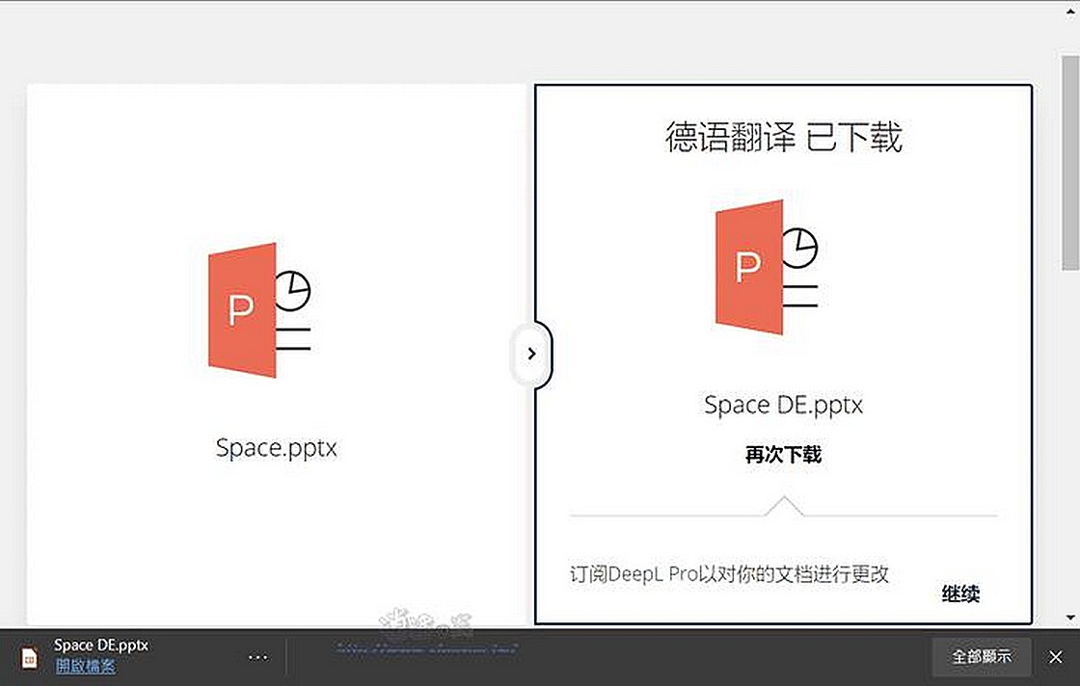Click the downloaded pptx file icon in download bar
This screenshot has width=1080, height=686.
click(29, 658)
